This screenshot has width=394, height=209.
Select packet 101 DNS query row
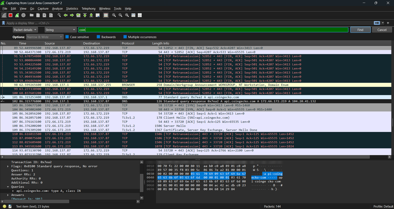[x=195, y=97]
